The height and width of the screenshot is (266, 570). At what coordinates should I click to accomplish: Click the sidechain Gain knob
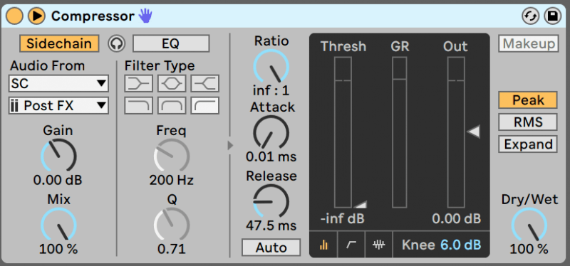(x=58, y=155)
